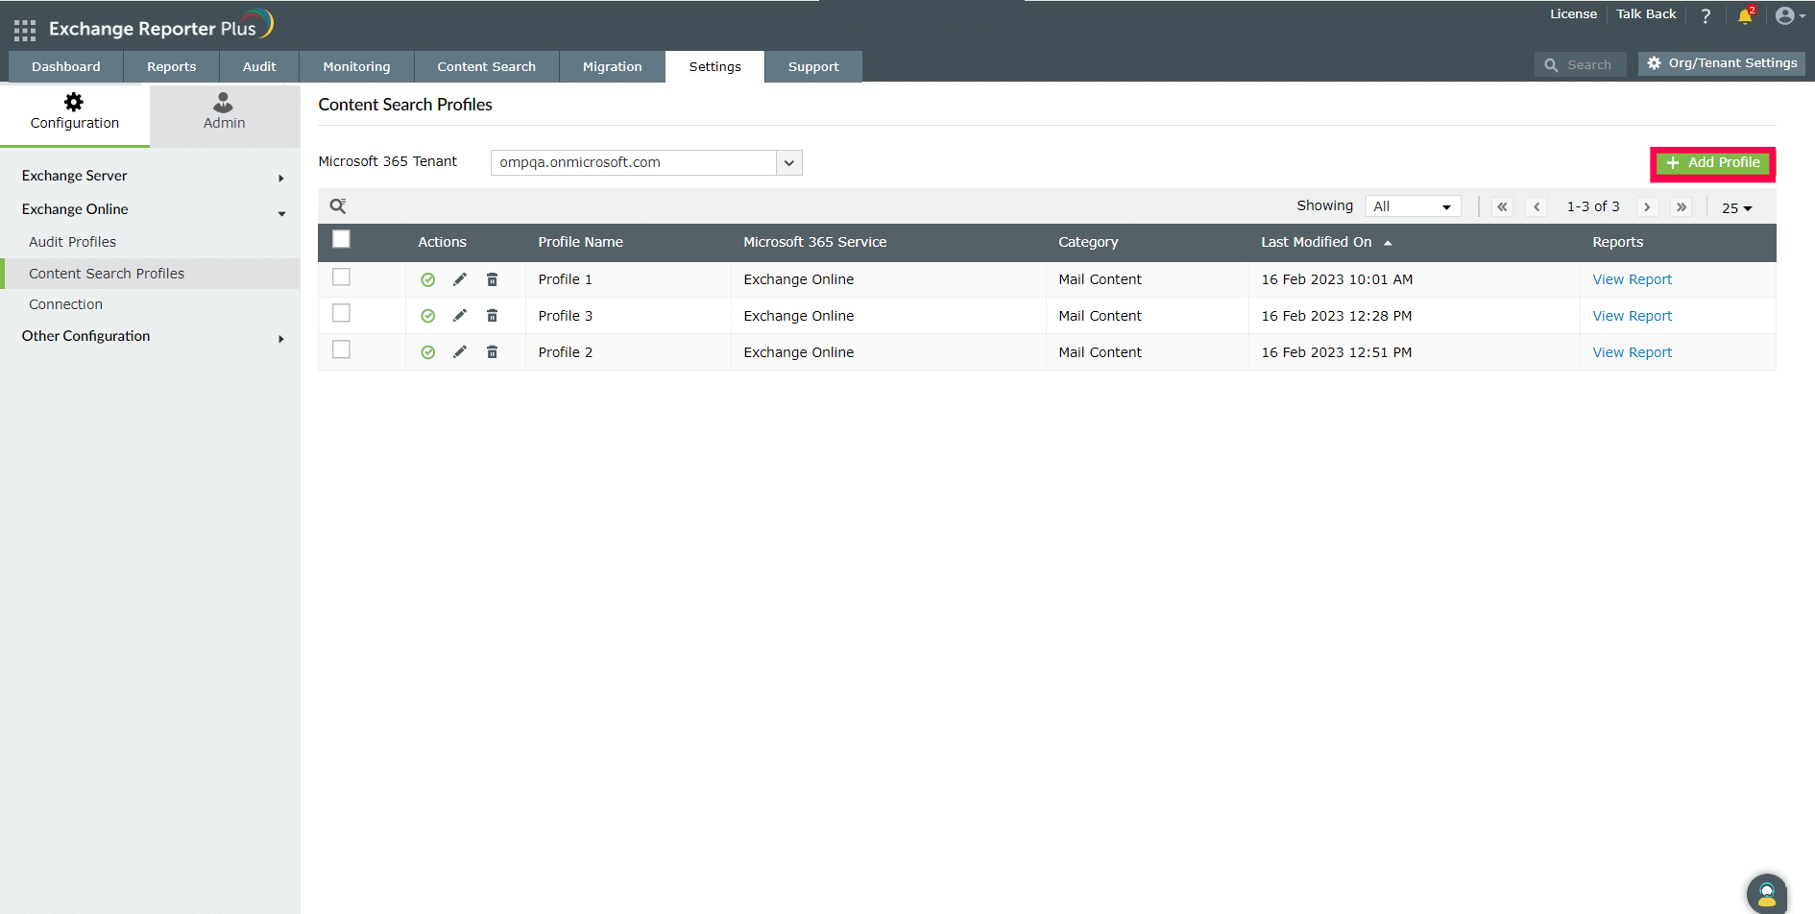View Report for Profile 3
Image resolution: width=1815 pixels, height=914 pixels.
coord(1632,315)
